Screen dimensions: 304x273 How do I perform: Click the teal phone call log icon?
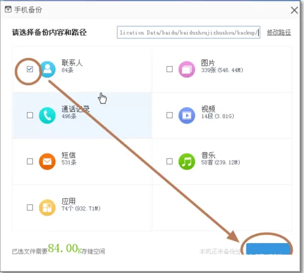click(x=47, y=116)
